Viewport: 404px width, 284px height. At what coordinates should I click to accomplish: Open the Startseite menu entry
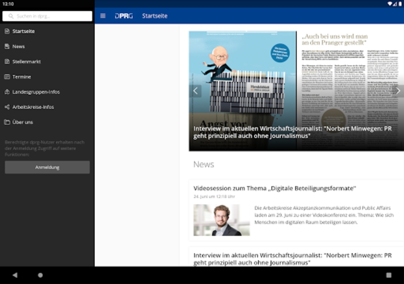tap(47, 31)
